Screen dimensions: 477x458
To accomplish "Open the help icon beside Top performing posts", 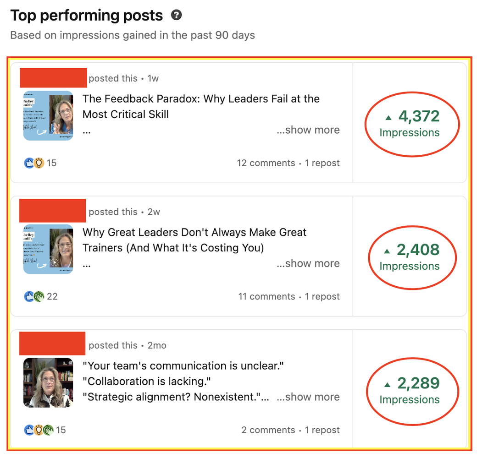I will pos(176,15).
